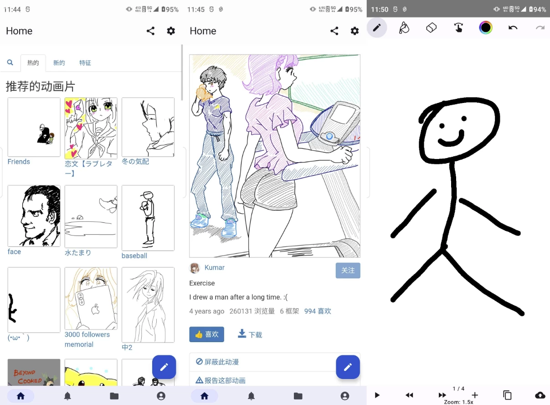The height and width of the screenshot is (405, 550).
Task: Upload animation with the cloud icon
Action: [540, 395]
